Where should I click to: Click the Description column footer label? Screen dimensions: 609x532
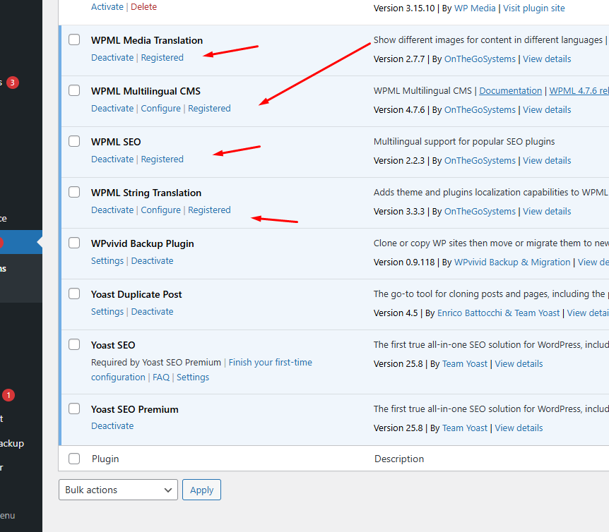[399, 459]
